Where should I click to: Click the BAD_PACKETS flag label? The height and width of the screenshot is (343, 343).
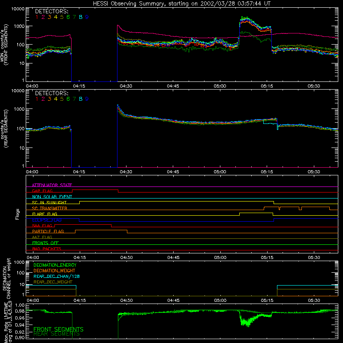coord(47,249)
